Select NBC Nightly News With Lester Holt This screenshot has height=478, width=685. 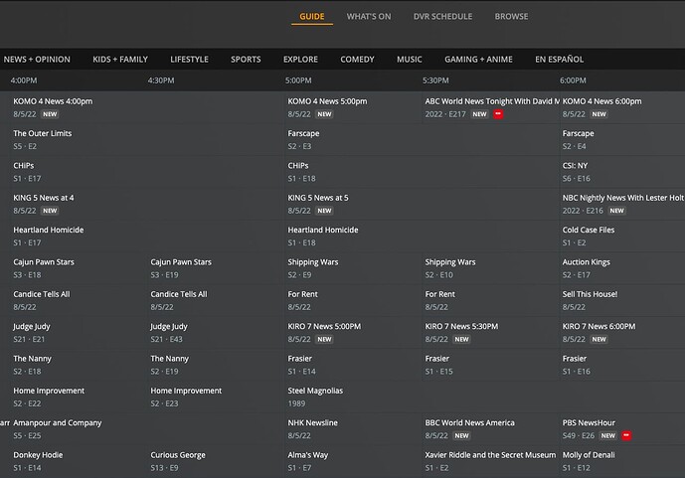pyautogui.click(x=622, y=204)
